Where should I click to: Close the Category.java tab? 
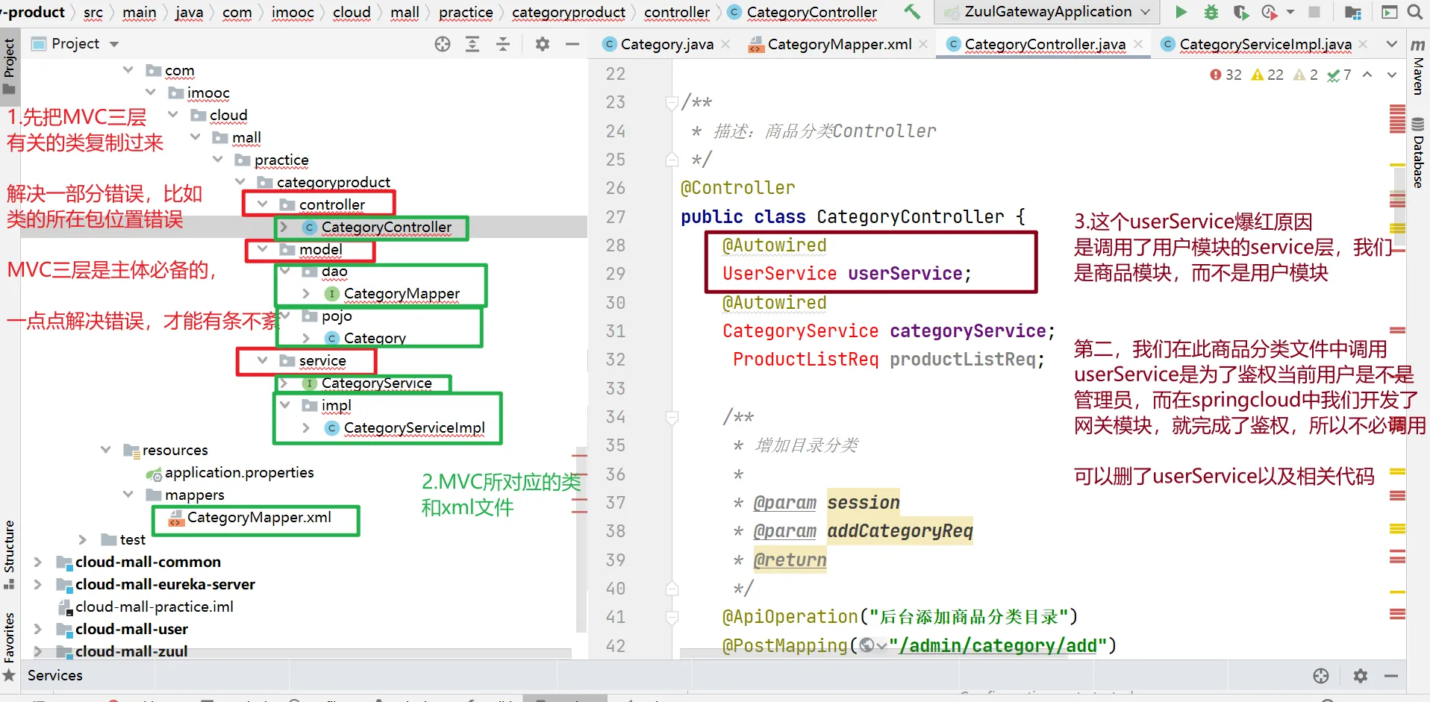pyautogui.click(x=725, y=44)
